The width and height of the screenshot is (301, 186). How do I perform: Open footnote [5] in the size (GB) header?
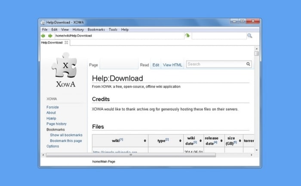click(x=235, y=143)
